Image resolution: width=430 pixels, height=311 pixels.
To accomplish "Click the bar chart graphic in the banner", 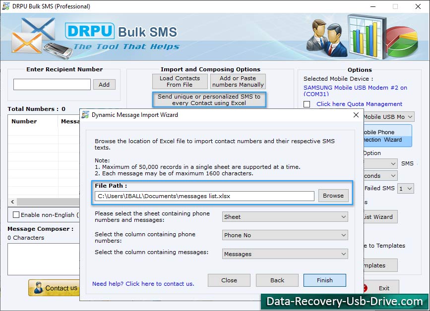I will [367, 37].
